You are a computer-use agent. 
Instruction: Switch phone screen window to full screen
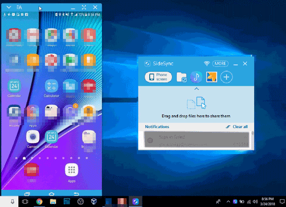point(84,7)
